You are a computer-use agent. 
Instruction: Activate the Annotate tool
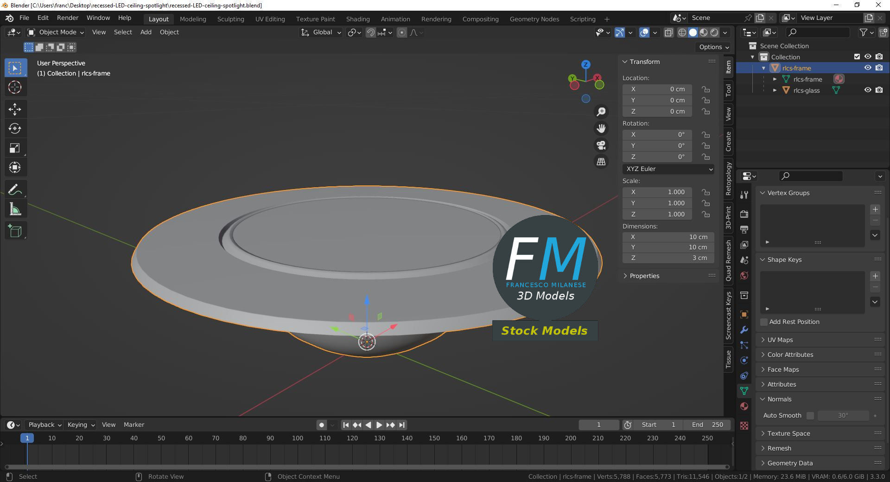click(x=15, y=189)
